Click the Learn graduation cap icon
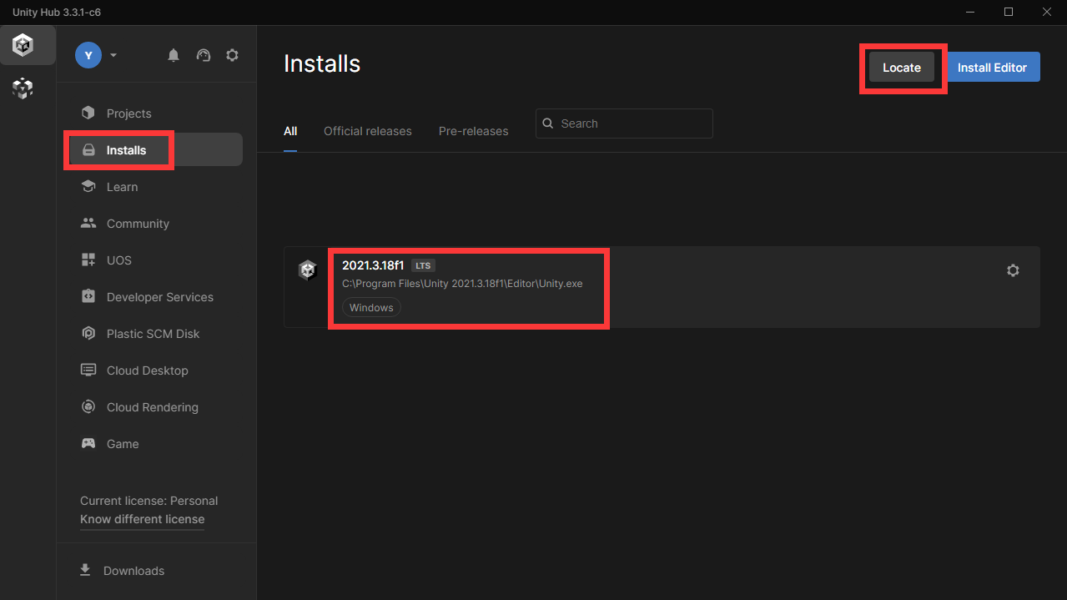Screen dimensions: 1067x600 click(88, 186)
